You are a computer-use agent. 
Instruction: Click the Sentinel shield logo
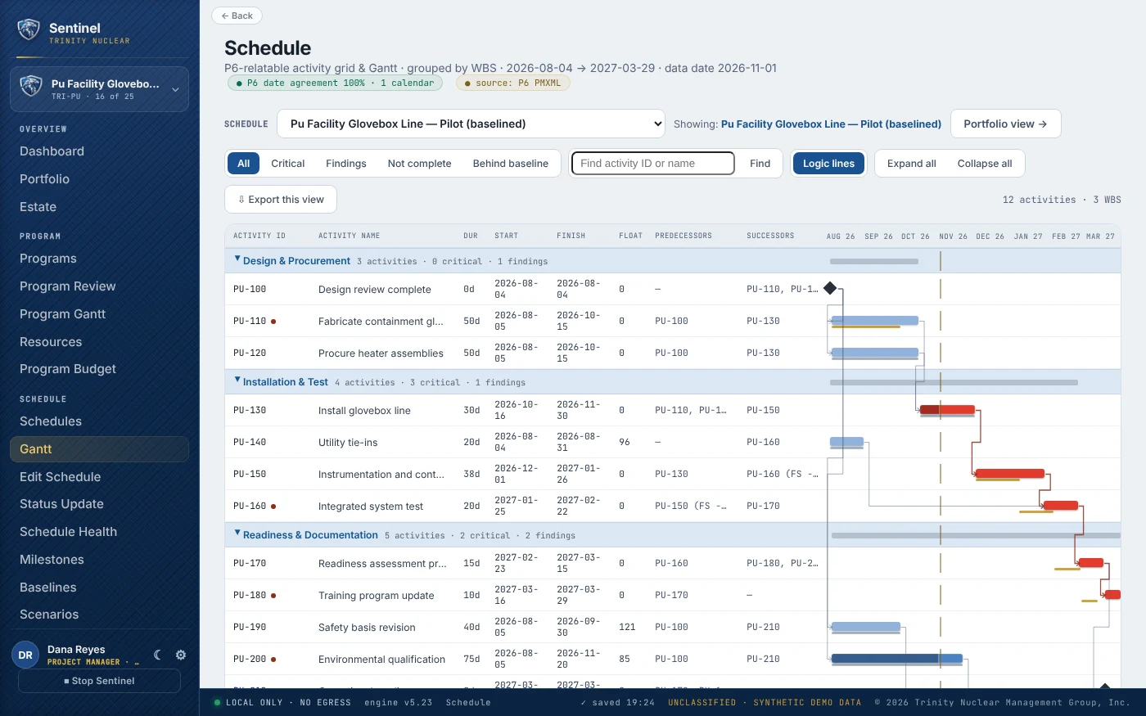(x=29, y=31)
